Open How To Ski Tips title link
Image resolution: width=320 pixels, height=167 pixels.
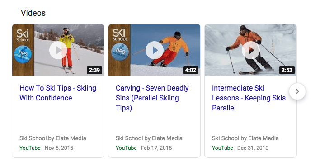coord(58,93)
